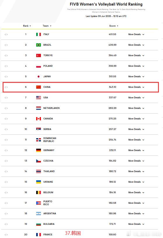The width and height of the screenshot is (163, 238).
Task: Click the Türkiye flag icon
Action: (x=39, y=55)
